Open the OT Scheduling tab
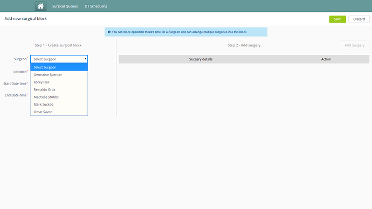Viewport: 372px width, 209px height. (x=96, y=6)
